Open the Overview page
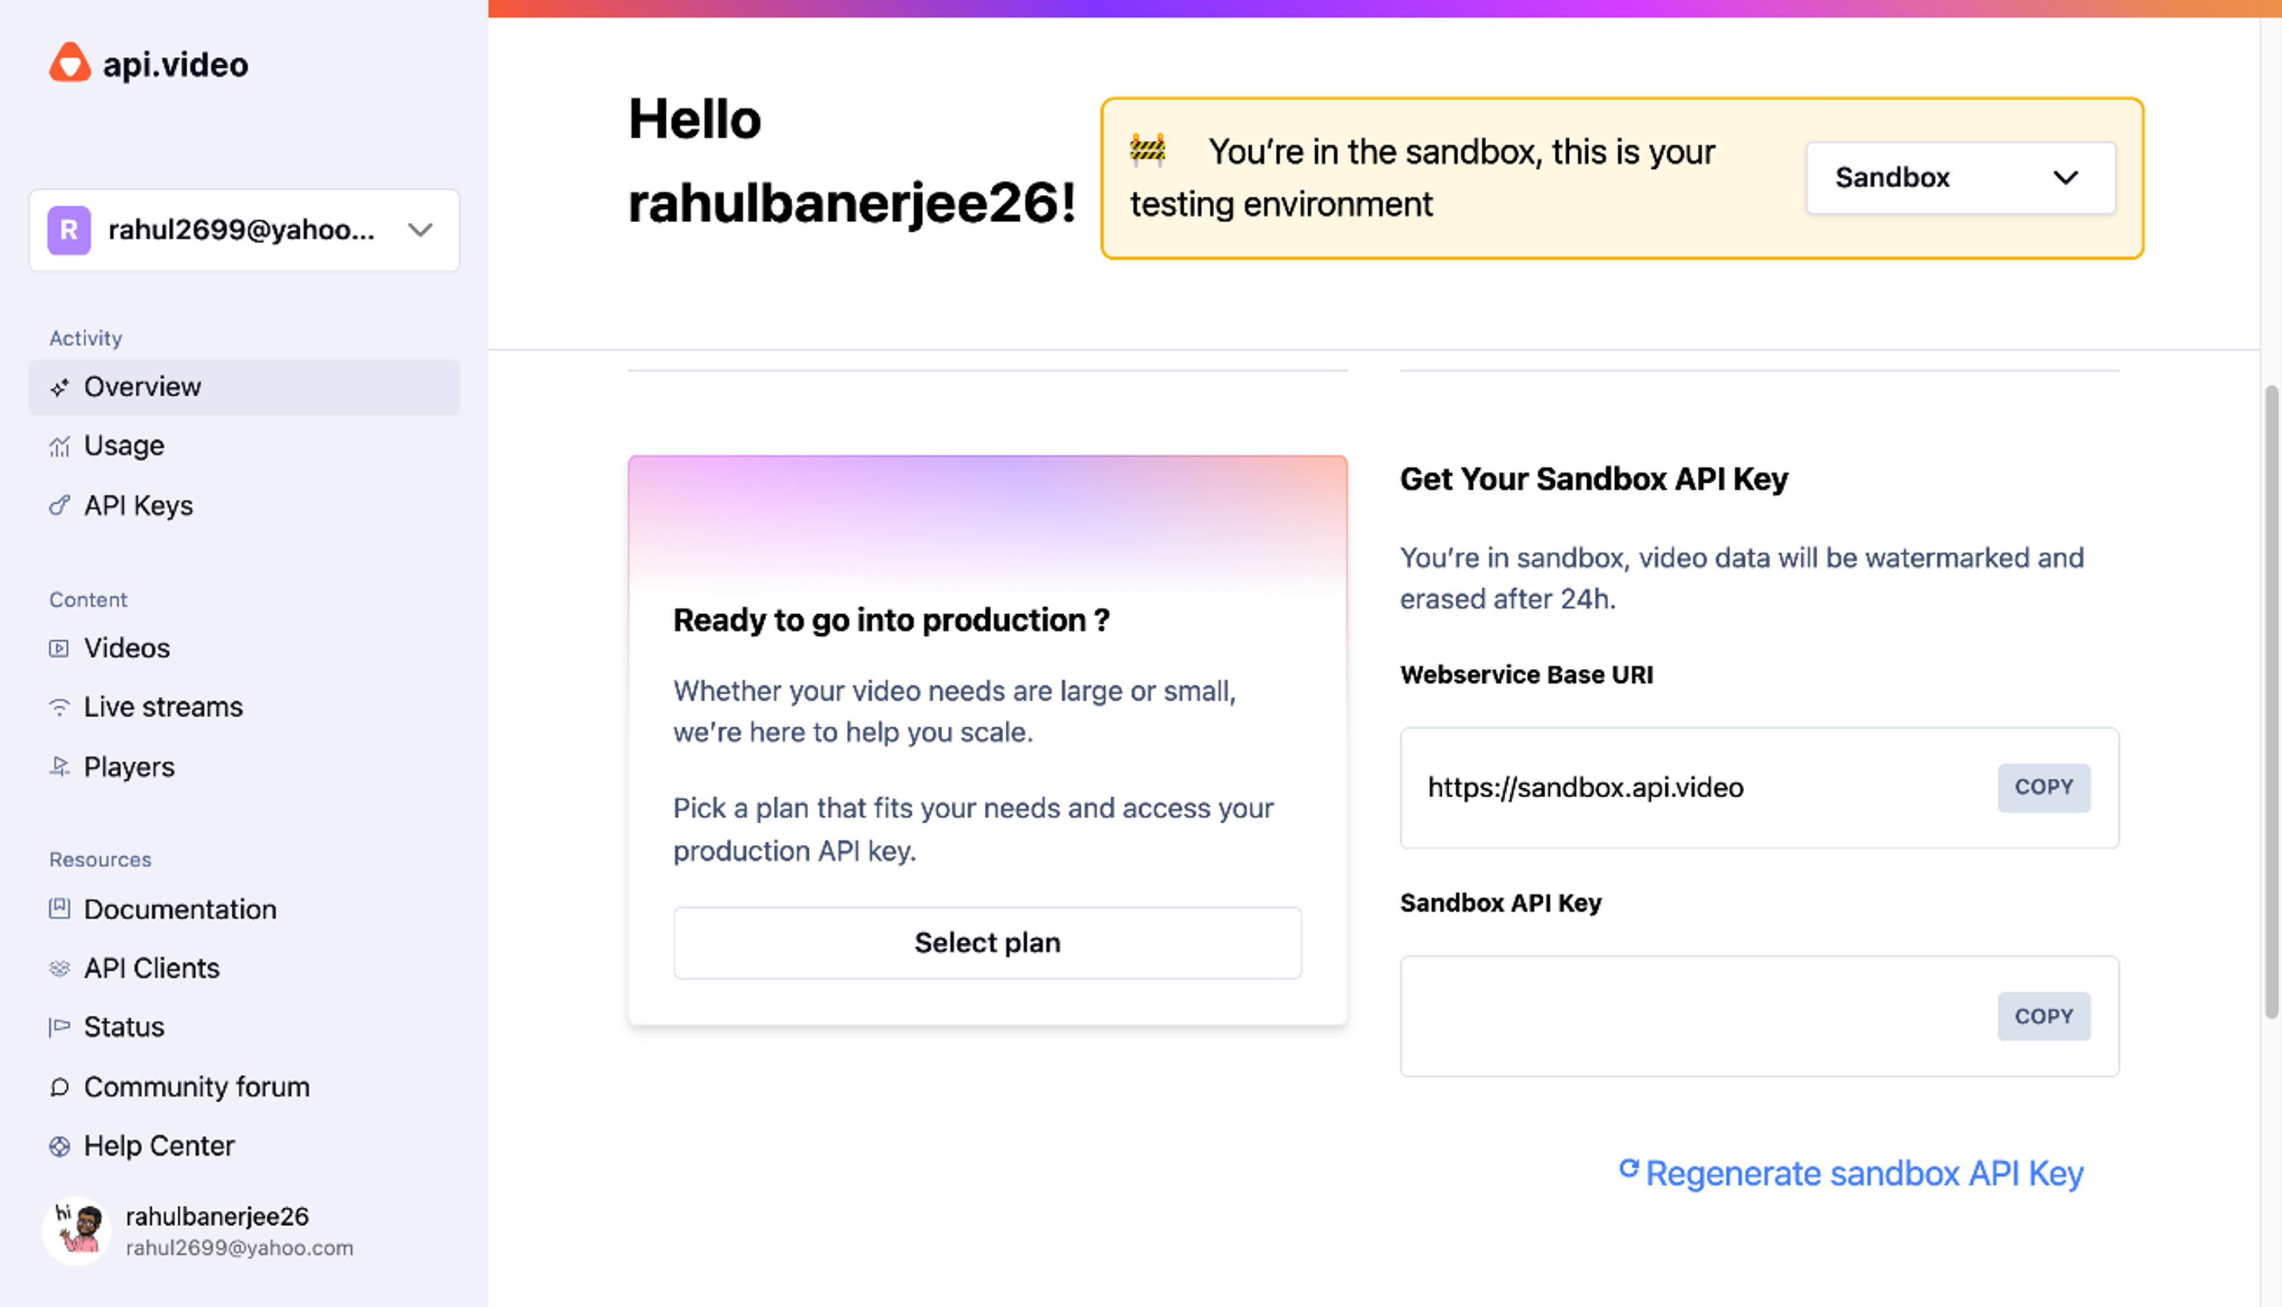 pyautogui.click(x=244, y=388)
